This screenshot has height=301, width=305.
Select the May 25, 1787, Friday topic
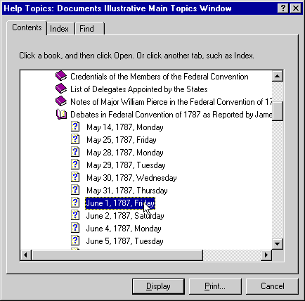pos(122,140)
